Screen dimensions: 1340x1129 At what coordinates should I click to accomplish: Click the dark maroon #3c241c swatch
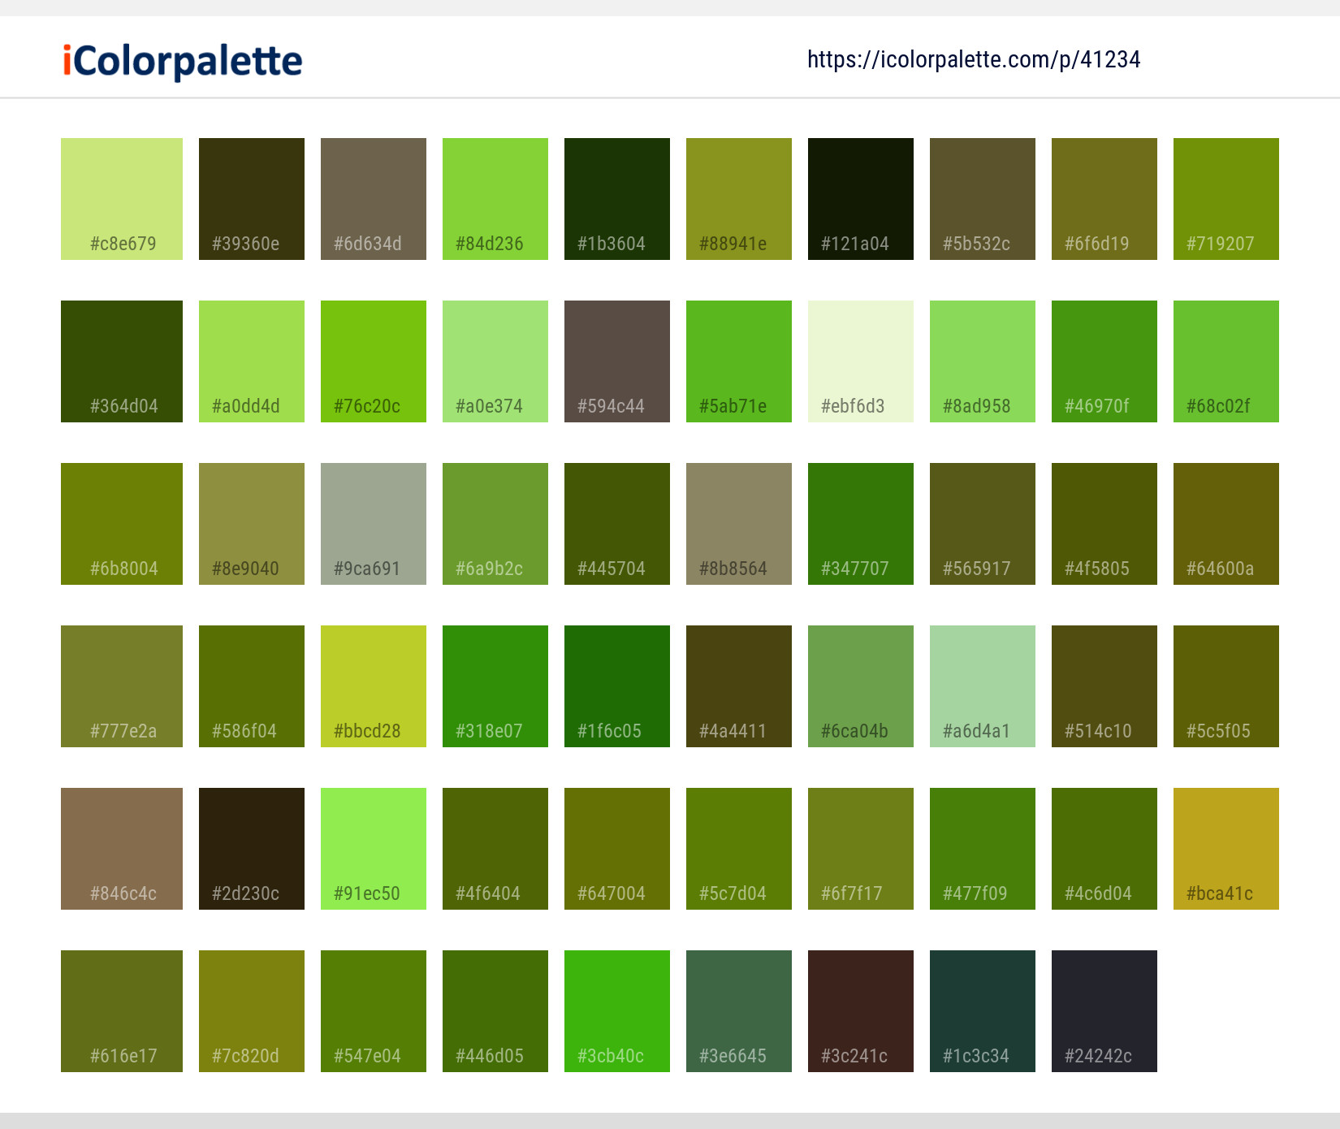pos(861,1011)
